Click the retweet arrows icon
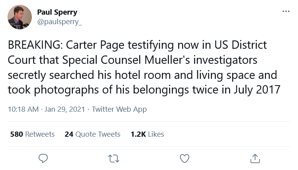 point(114,159)
